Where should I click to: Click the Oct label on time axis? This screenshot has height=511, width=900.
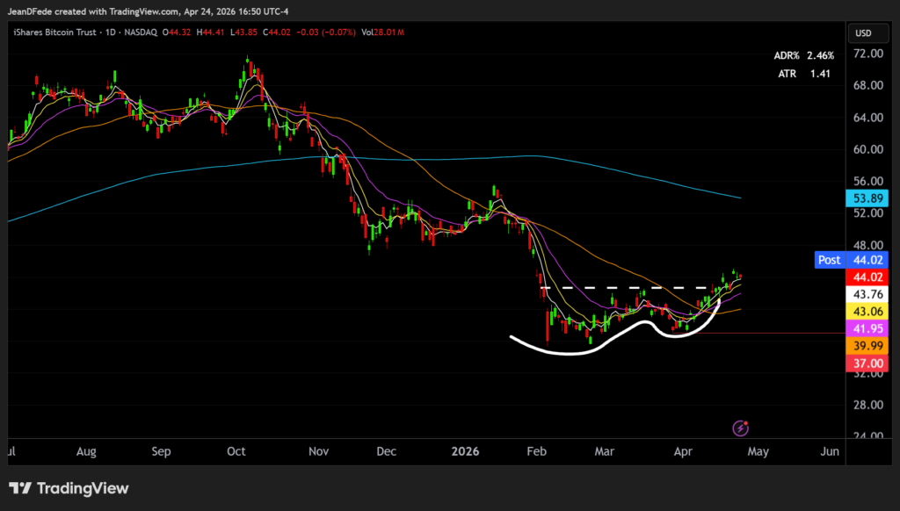236,451
